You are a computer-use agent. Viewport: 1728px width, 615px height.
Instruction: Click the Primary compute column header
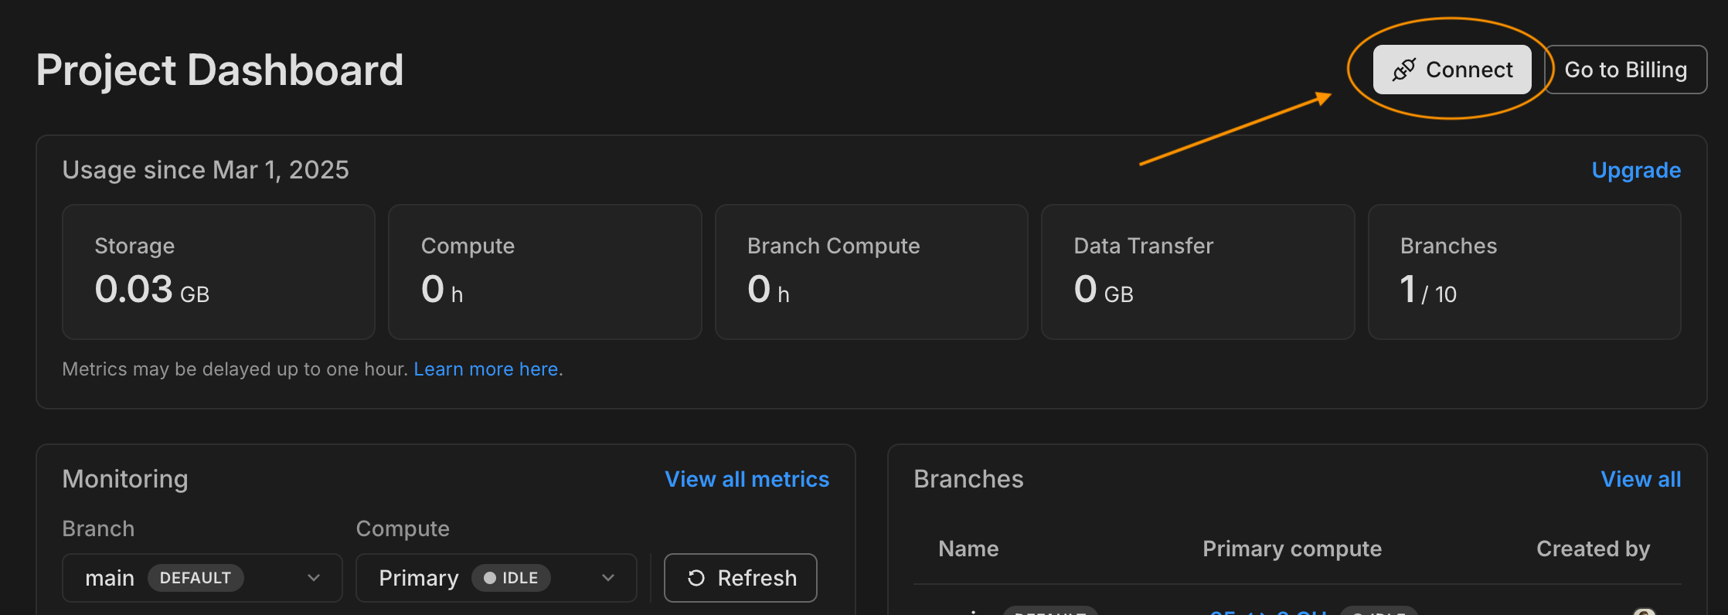tap(1291, 549)
